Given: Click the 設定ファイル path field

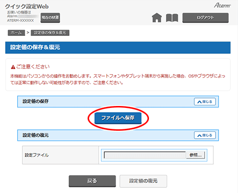Looking at the screenshot, I should (145, 155).
